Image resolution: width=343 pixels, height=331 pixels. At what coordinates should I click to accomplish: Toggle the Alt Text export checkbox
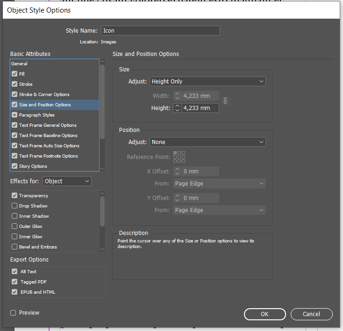pos(14,271)
